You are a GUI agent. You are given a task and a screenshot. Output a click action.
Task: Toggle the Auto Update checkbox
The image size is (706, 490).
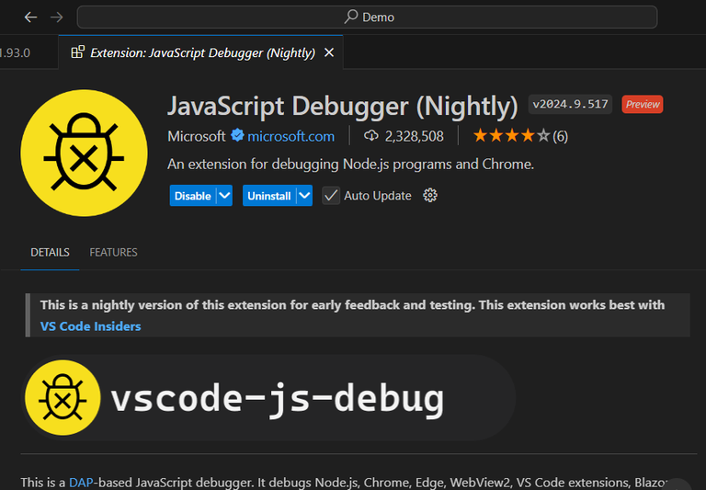pyautogui.click(x=331, y=196)
